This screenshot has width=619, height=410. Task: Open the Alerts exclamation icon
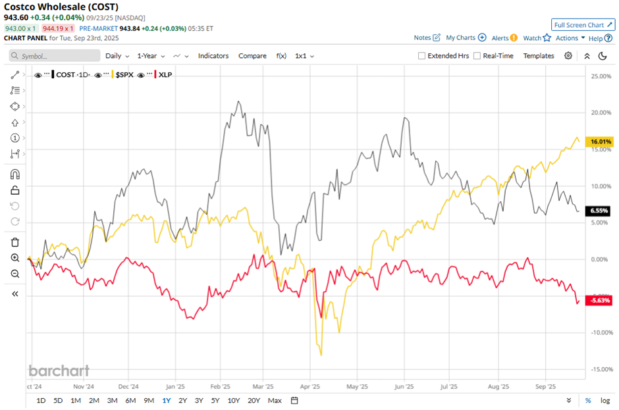(x=514, y=38)
